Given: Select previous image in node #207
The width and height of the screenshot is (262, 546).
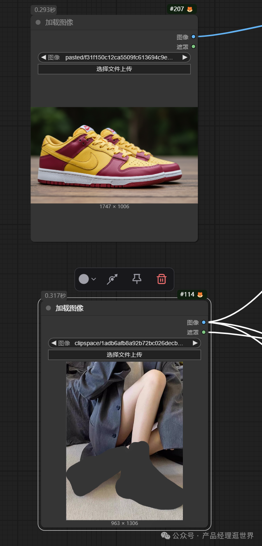Looking at the screenshot, I should point(43,57).
